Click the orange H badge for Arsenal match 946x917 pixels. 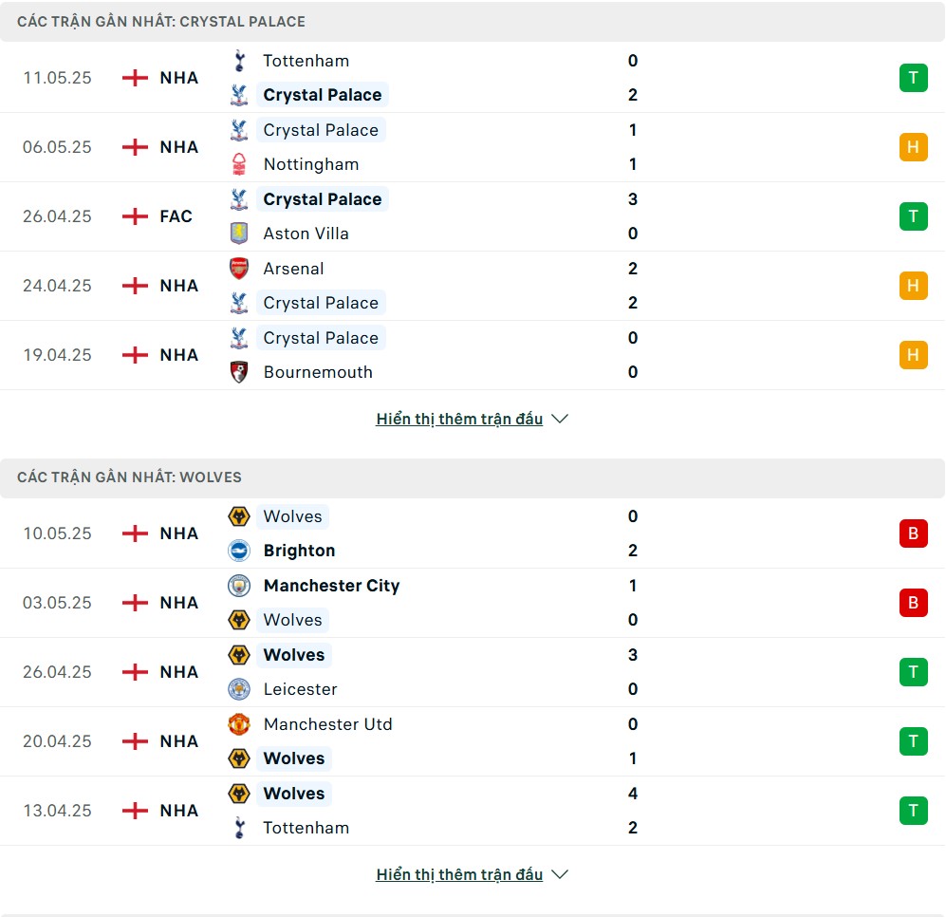[914, 286]
